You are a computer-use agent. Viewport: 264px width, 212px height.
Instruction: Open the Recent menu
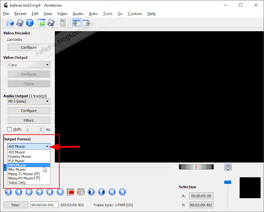[20, 14]
